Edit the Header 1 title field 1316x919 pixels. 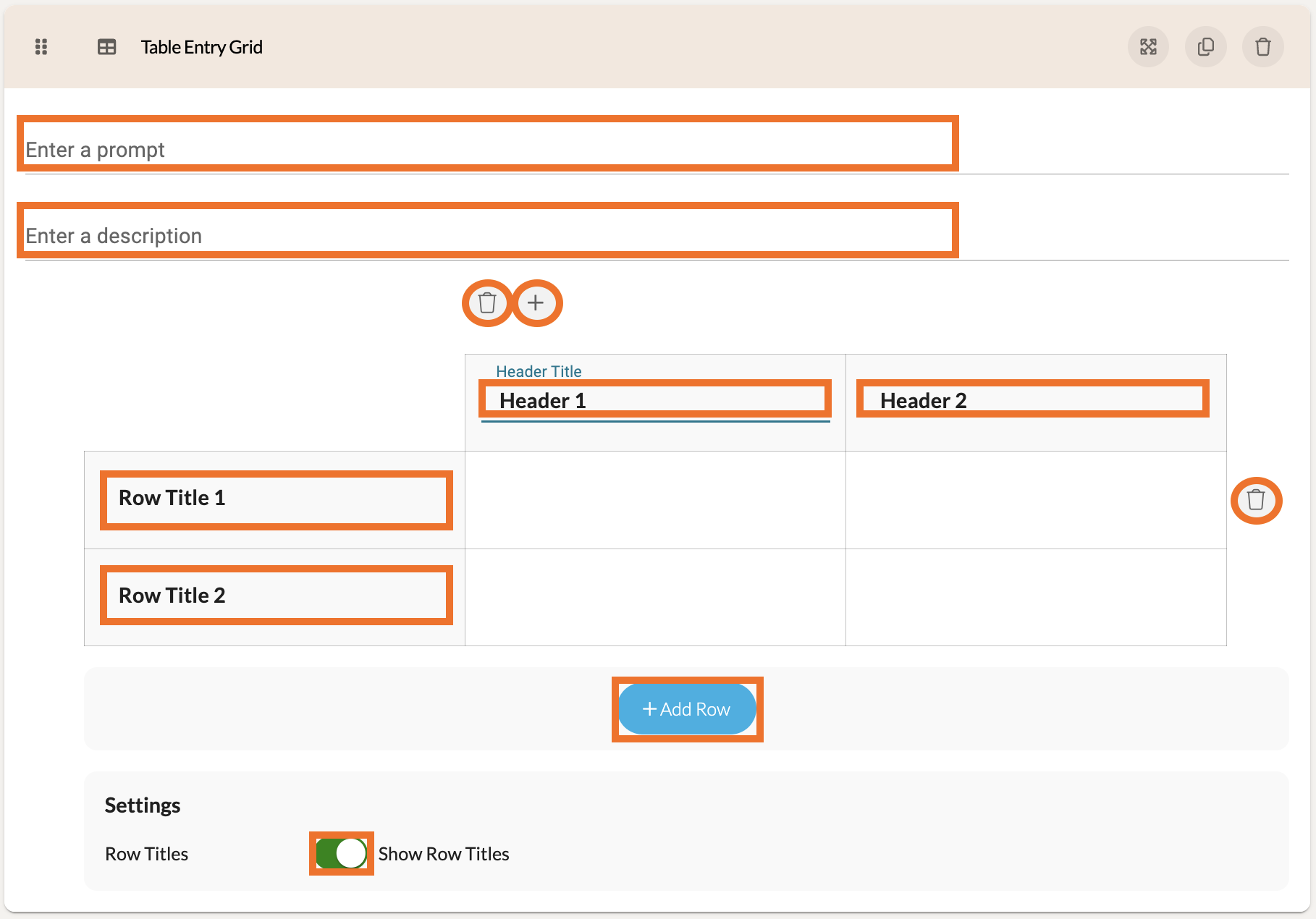[x=654, y=400]
